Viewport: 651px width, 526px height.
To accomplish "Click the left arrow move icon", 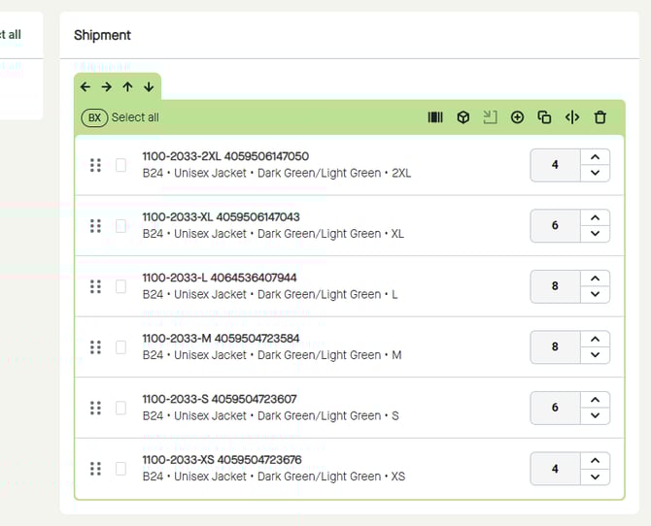I will click(86, 87).
